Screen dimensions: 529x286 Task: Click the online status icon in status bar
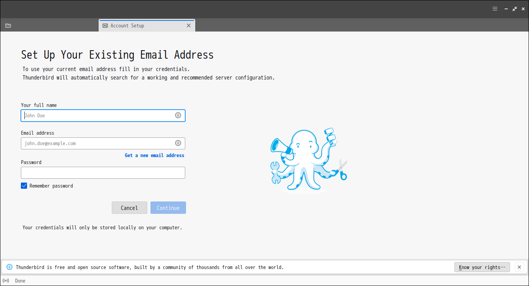point(6,281)
